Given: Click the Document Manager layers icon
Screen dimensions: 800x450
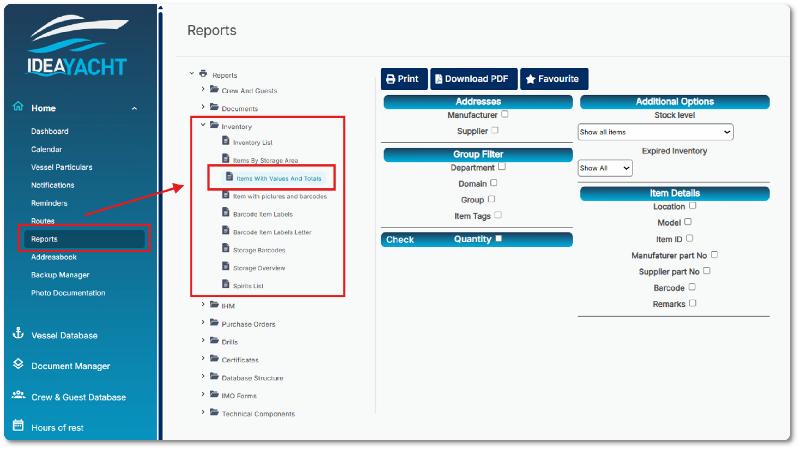Looking at the screenshot, I should click(x=18, y=364).
